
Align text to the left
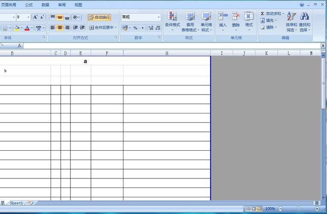click(x=53, y=27)
